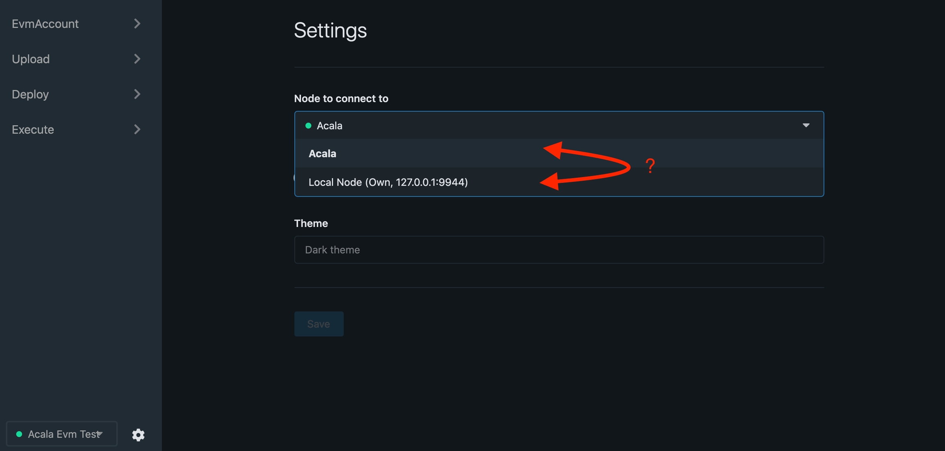This screenshot has height=451, width=945.
Task: Click the chevron arrow beside EvmAccount
Action: pyautogui.click(x=137, y=24)
